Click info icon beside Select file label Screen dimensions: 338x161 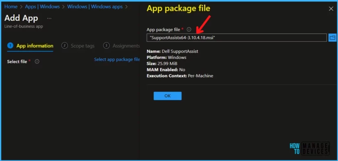click(x=37, y=62)
